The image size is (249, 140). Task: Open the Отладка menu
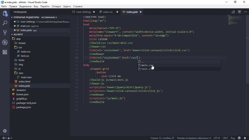(x=56, y=7)
